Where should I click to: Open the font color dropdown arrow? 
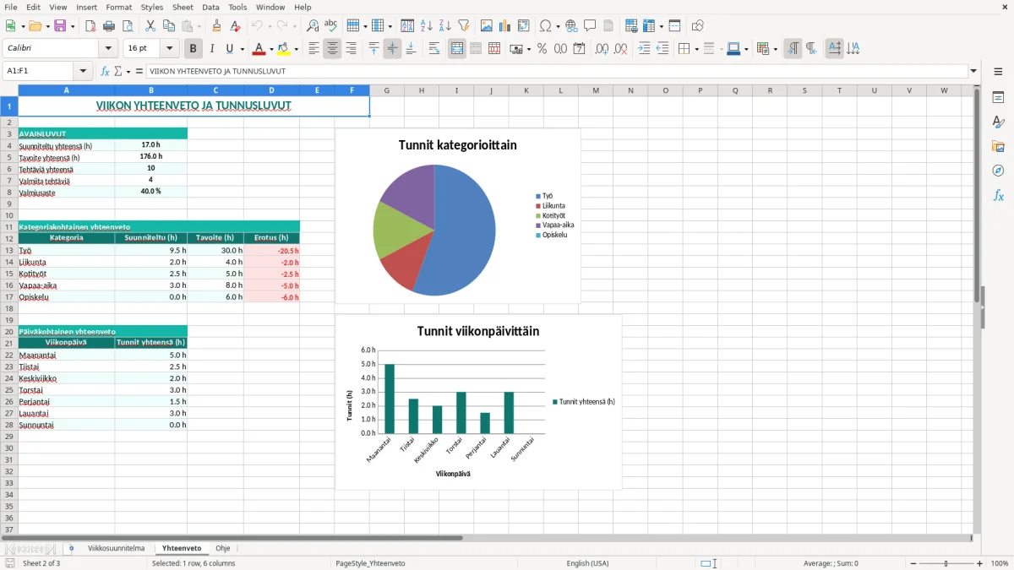click(270, 49)
